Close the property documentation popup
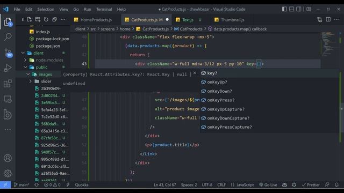The image size is (344, 193). click(195, 73)
